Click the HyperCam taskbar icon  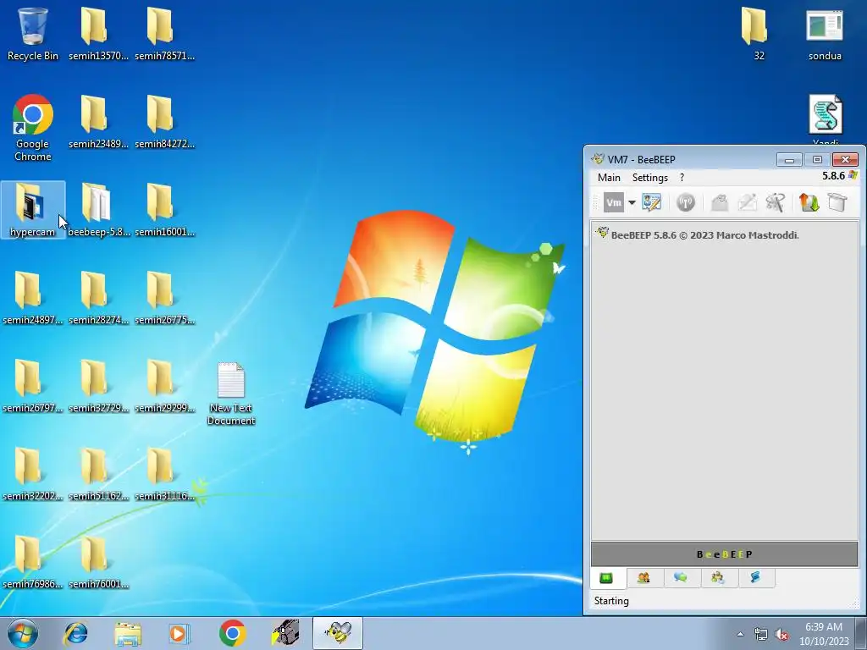click(x=284, y=633)
